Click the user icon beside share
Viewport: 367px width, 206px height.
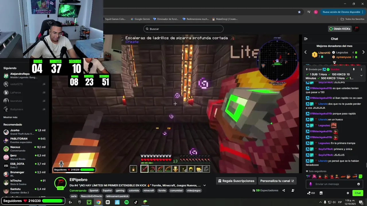point(293,190)
